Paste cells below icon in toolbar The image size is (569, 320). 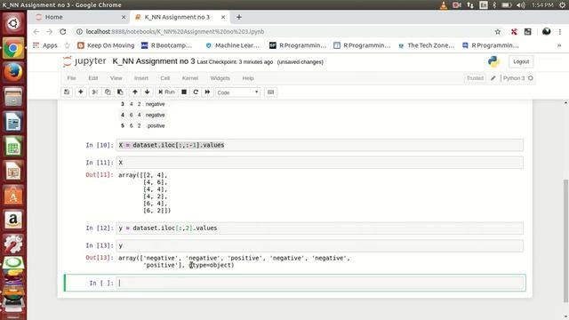pos(120,92)
